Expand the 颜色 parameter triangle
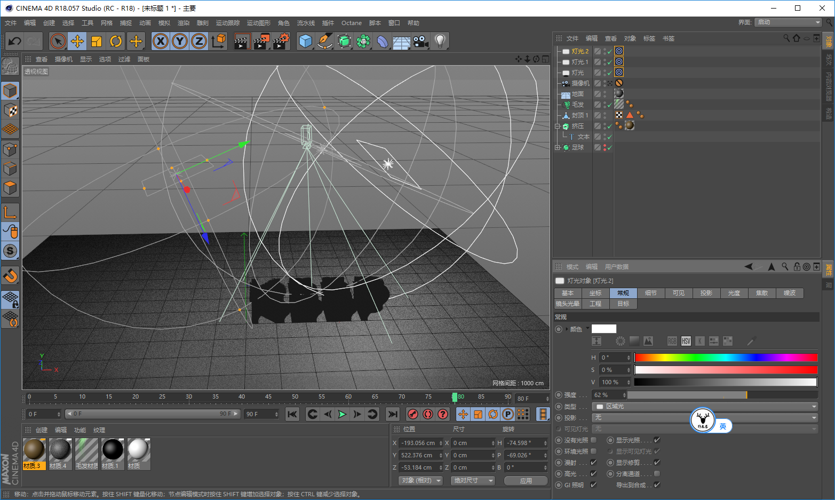Image resolution: width=835 pixels, height=500 pixels. [567, 329]
